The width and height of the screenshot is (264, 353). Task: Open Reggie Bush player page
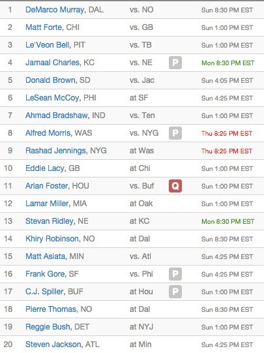[48, 327]
